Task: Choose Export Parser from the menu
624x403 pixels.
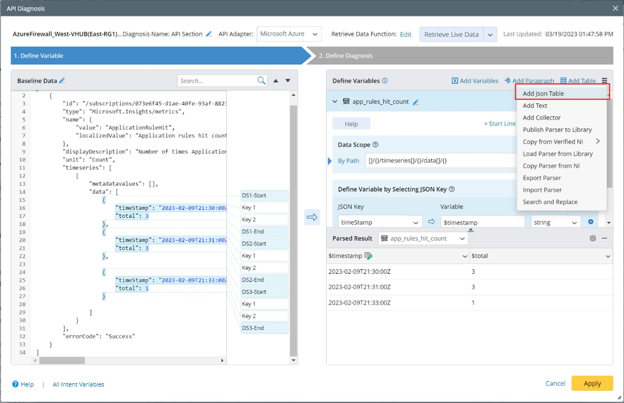Action: click(542, 178)
